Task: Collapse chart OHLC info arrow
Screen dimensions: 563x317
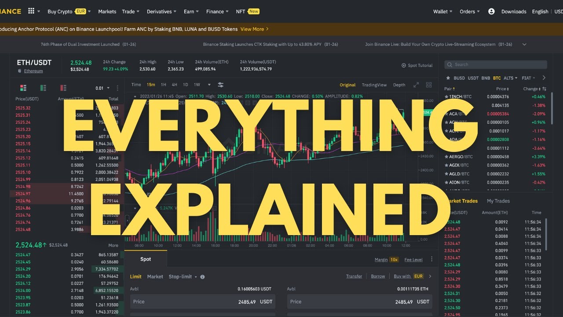Action: tap(135, 96)
